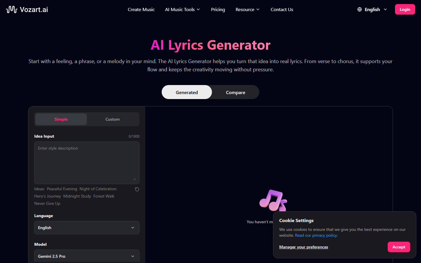The height and width of the screenshot is (263, 421).
Task: Refresh the idea suggestions list
Action: click(137, 189)
